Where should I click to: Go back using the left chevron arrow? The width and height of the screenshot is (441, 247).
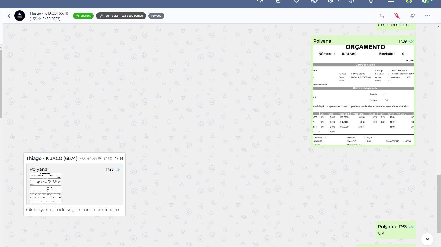[9, 16]
